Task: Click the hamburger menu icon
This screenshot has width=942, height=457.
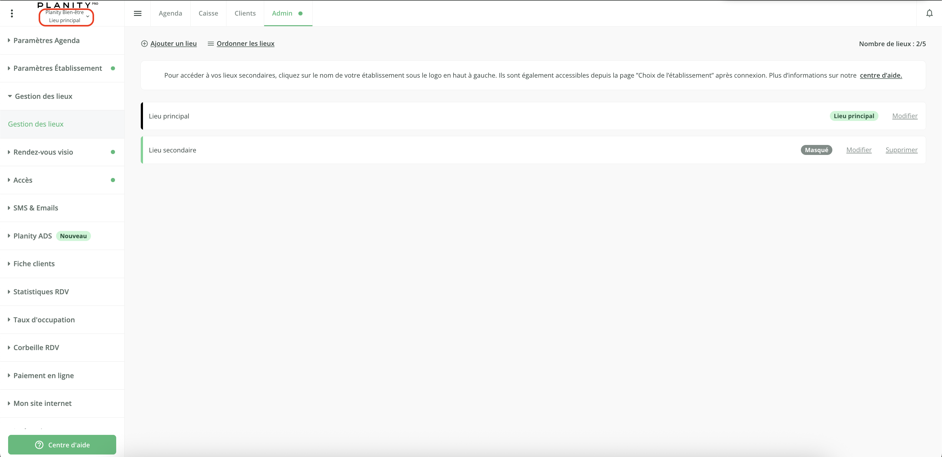Action: point(137,13)
